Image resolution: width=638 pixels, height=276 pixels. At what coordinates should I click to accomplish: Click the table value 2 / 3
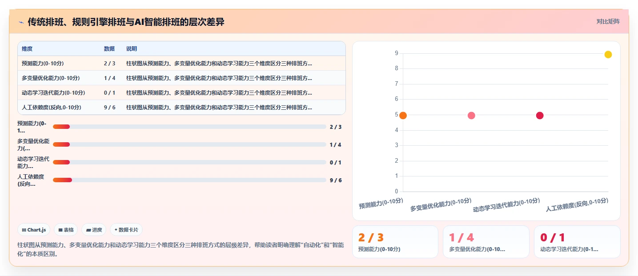109,64
